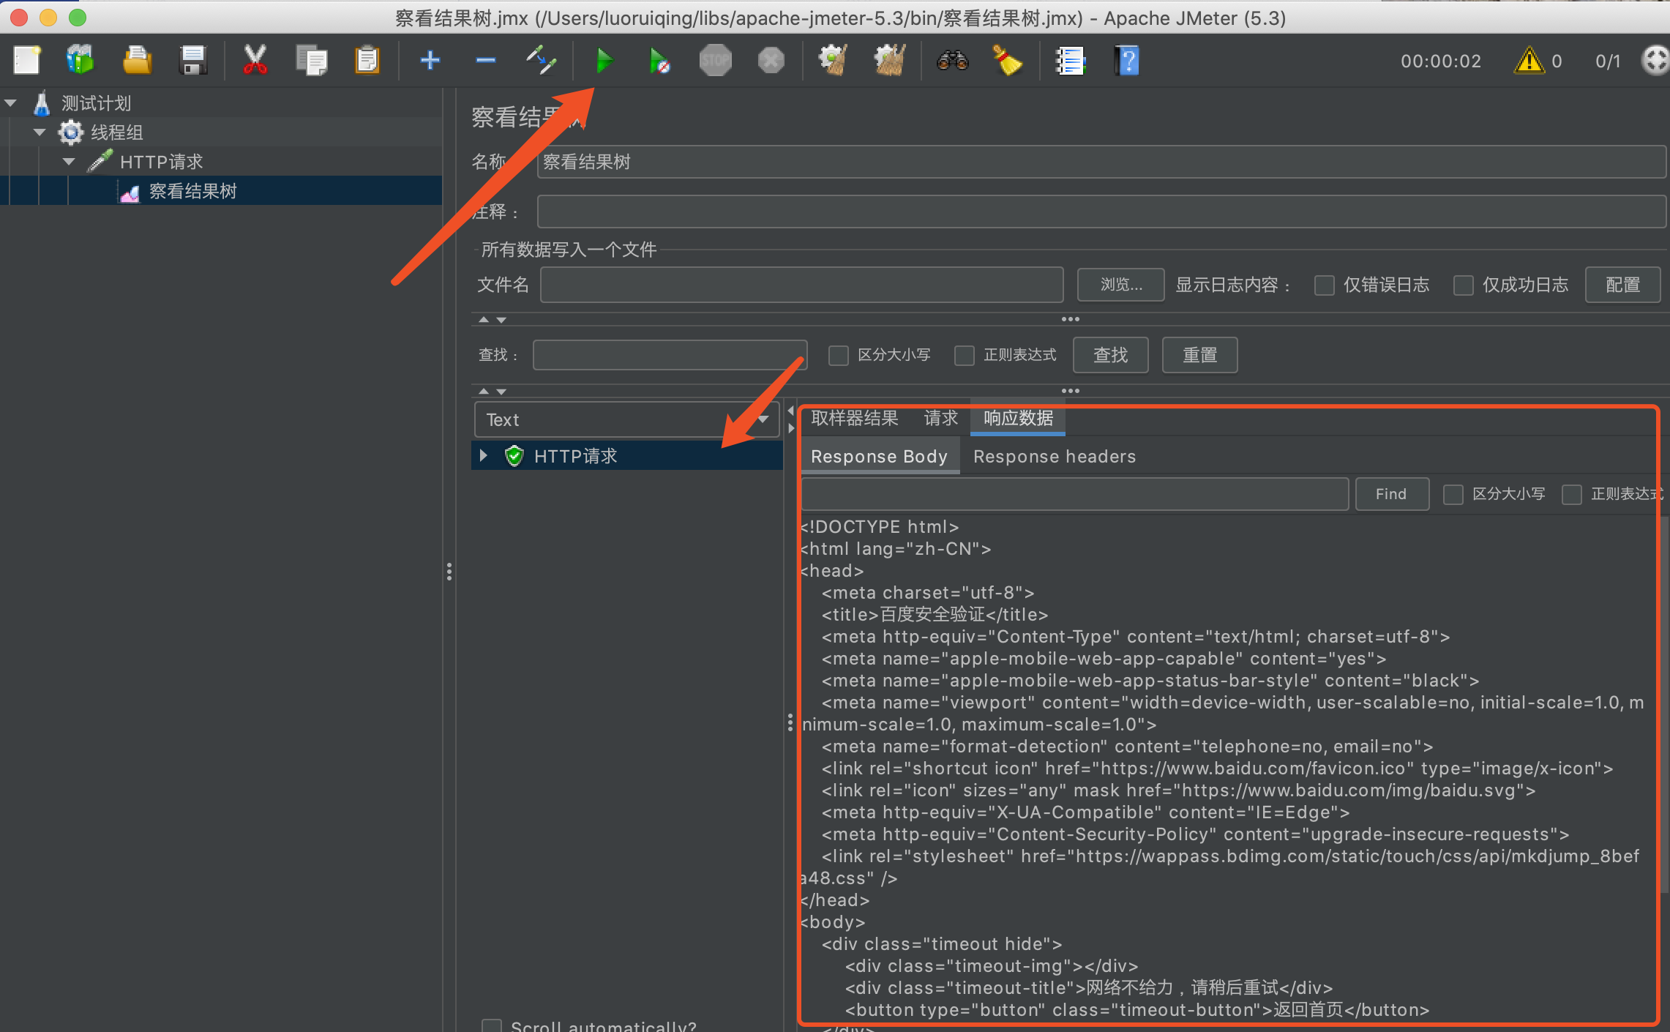
Task: Check 正则表达式 next to Find button
Action: pyautogui.click(x=1571, y=495)
